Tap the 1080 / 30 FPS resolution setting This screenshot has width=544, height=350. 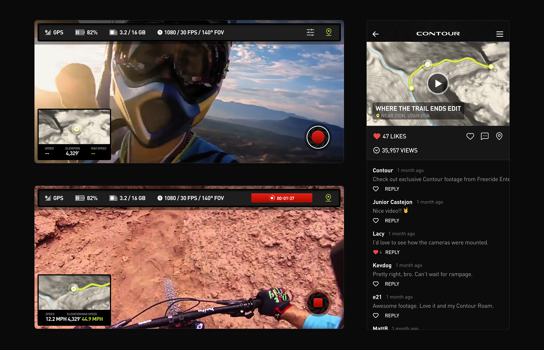191,32
